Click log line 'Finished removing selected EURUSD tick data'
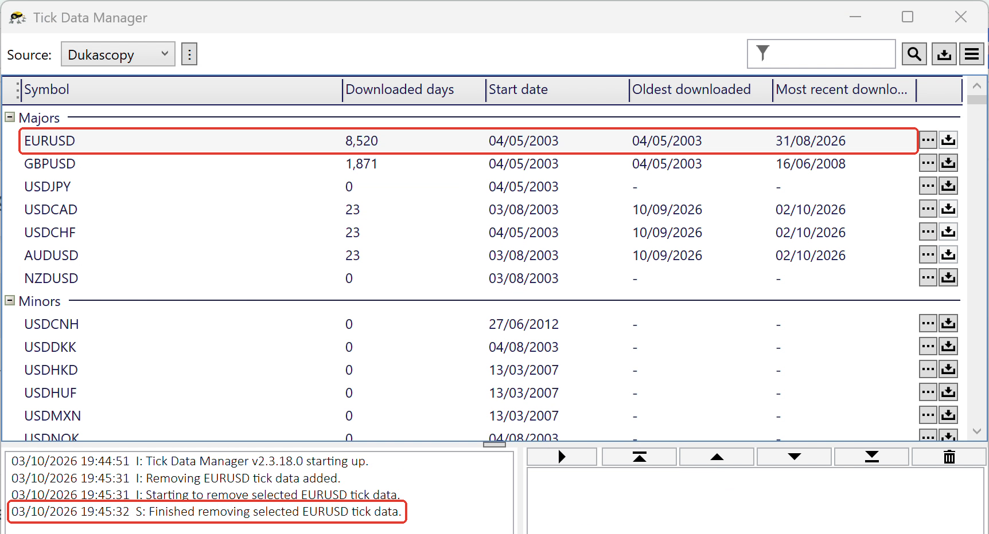Screen dimensions: 989x534 click(207, 512)
